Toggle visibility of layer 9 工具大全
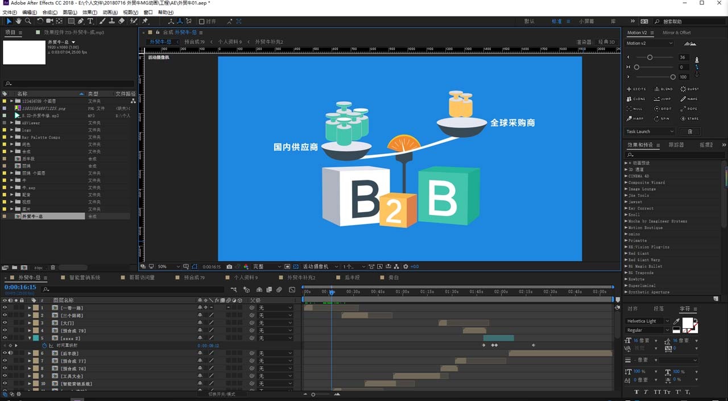The image size is (728, 401). pyautogui.click(x=5, y=376)
